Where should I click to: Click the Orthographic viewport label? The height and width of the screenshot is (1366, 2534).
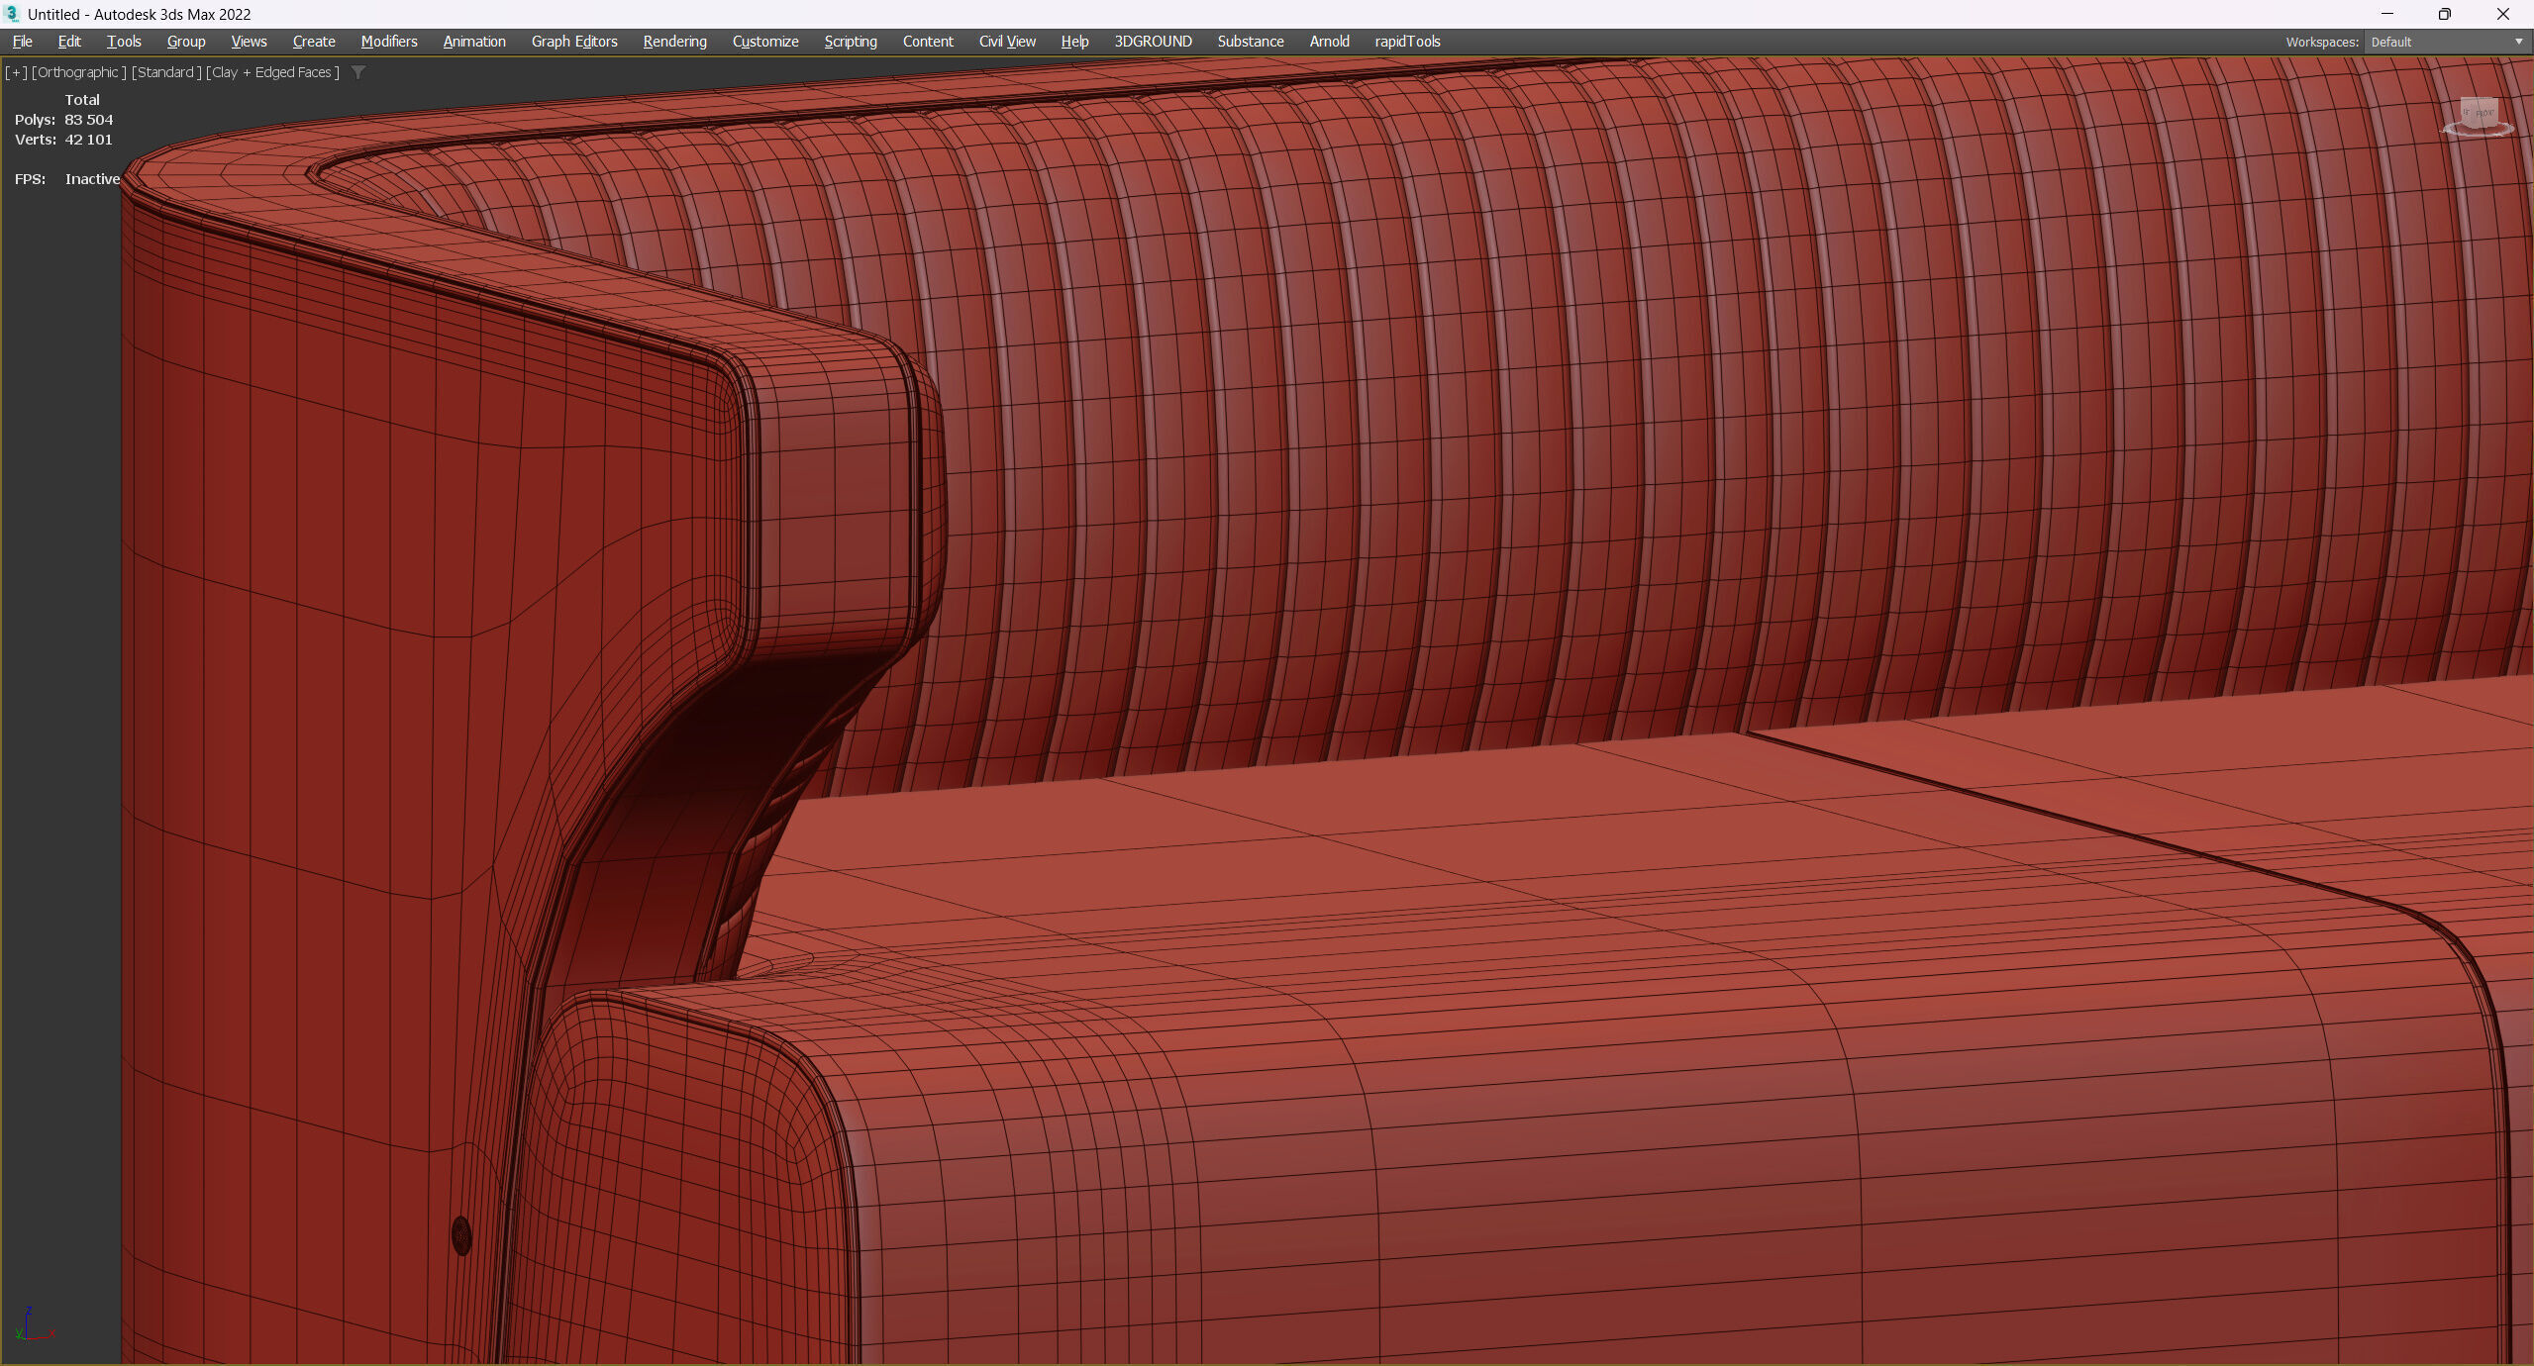tap(78, 72)
